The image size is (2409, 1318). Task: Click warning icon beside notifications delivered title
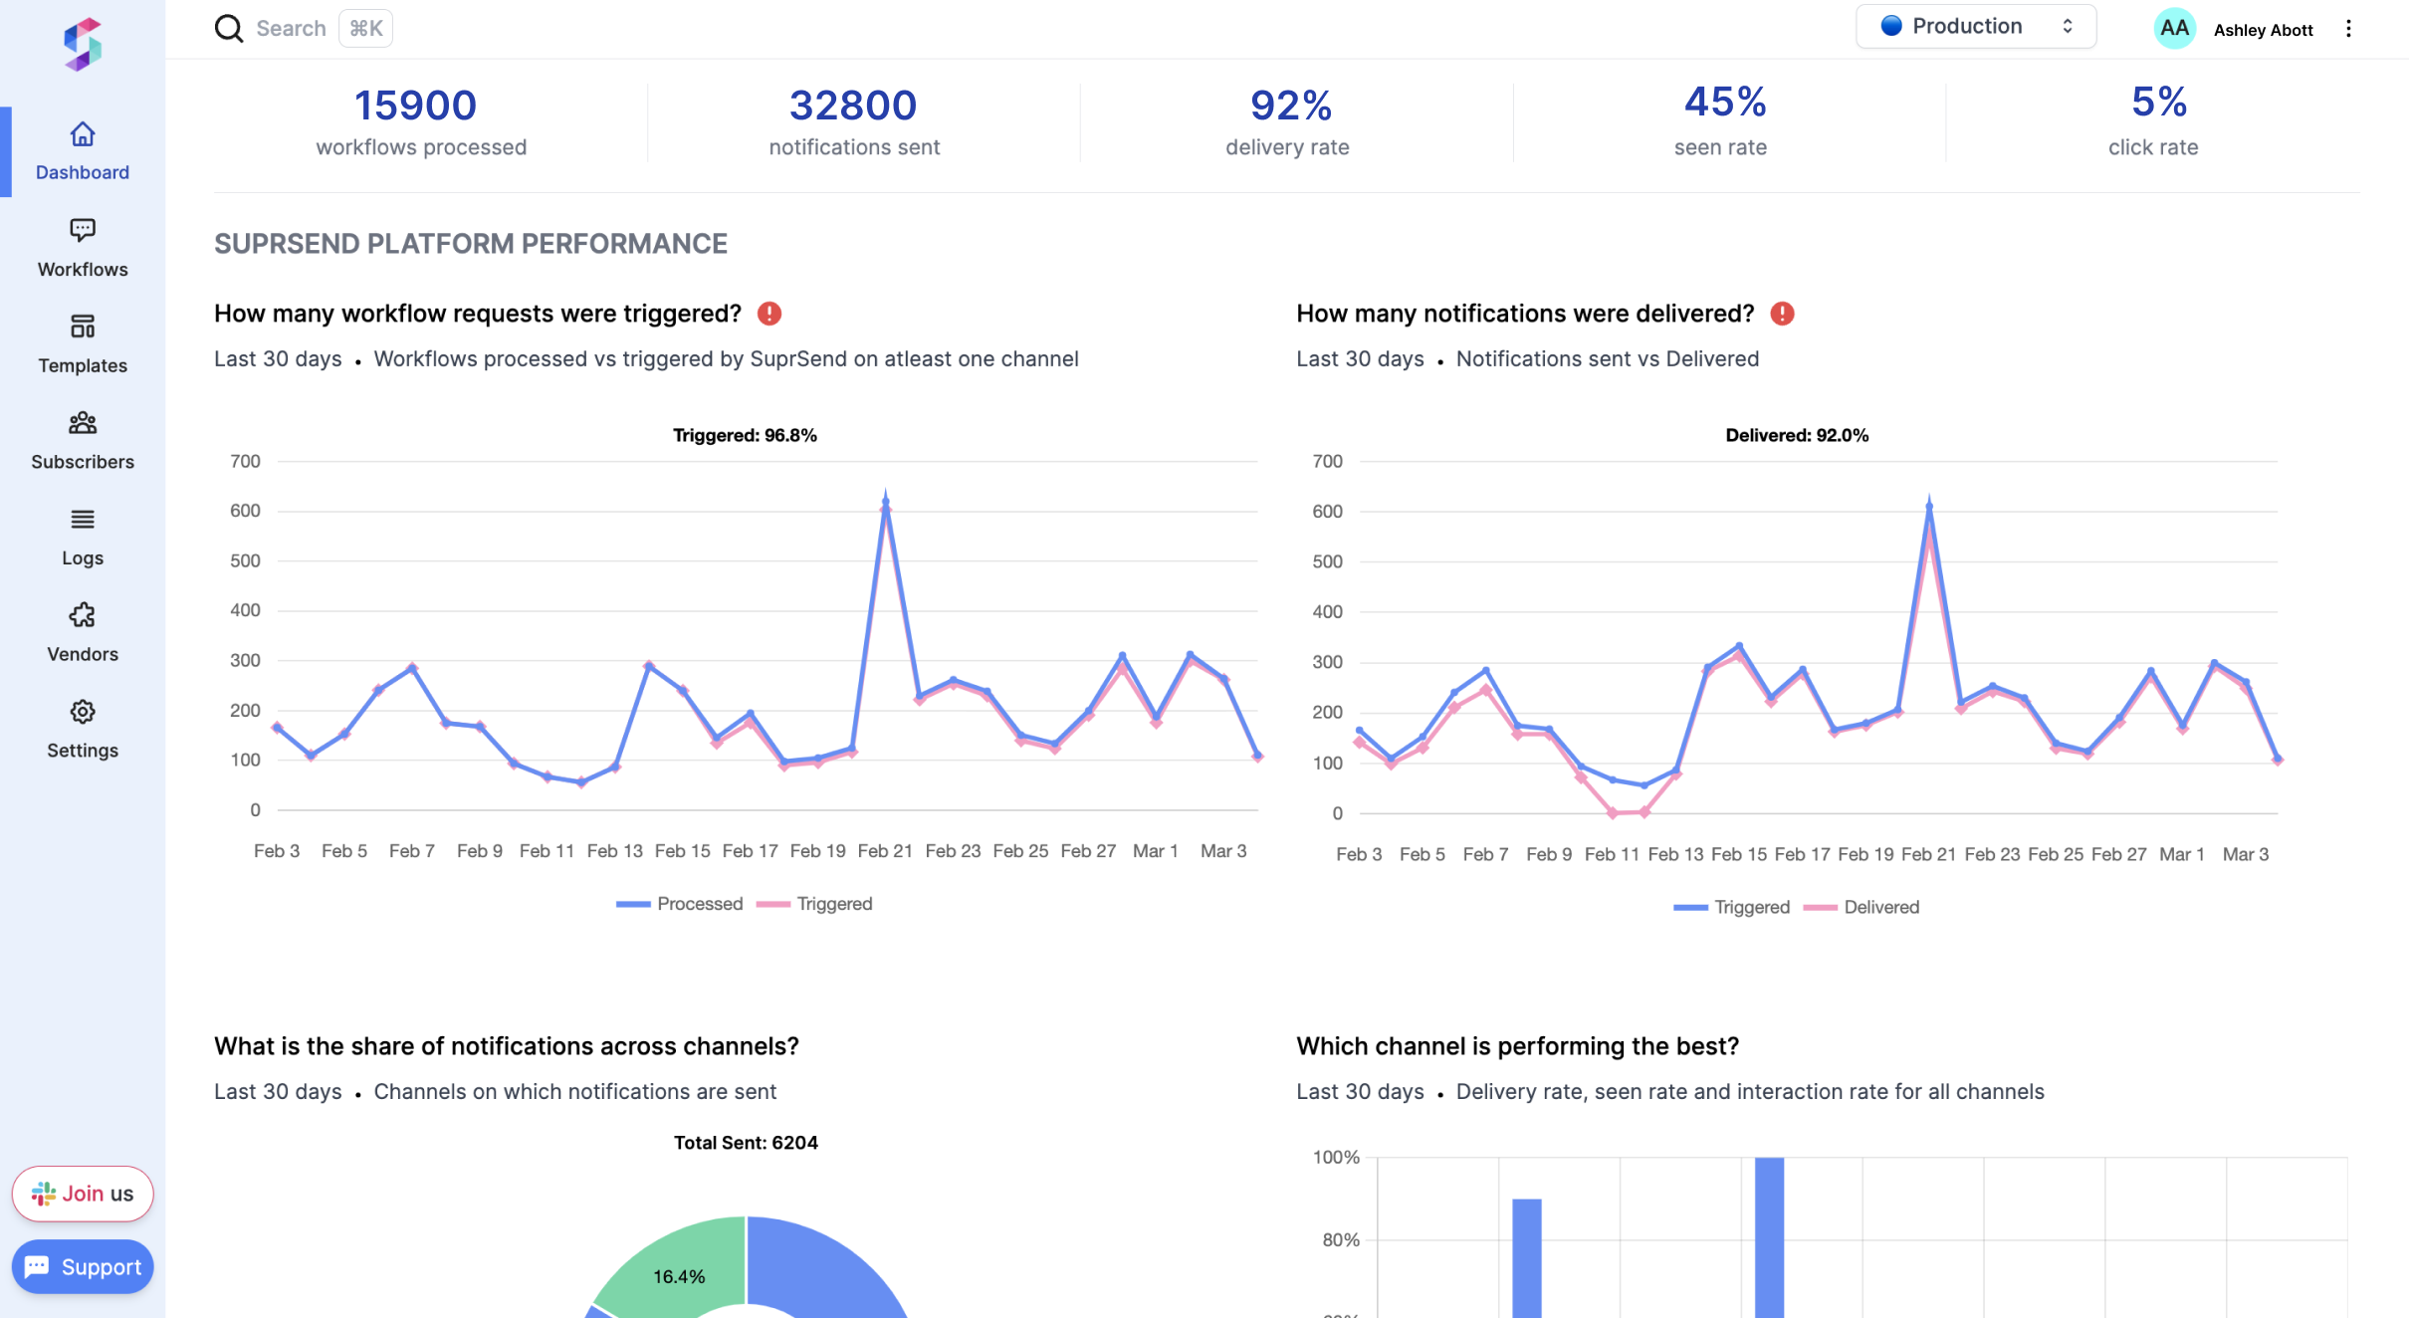tap(1781, 313)
